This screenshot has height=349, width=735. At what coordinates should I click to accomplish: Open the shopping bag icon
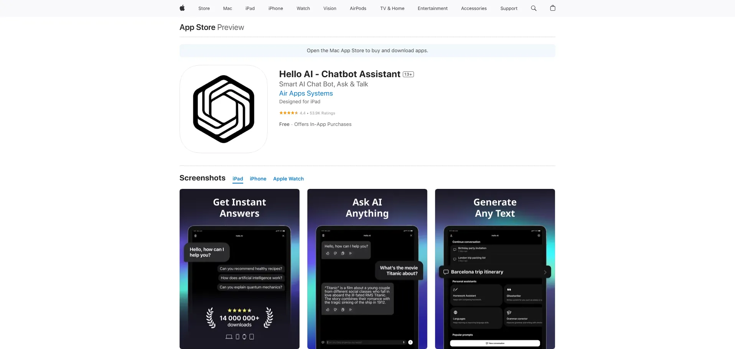coord(553,8)
